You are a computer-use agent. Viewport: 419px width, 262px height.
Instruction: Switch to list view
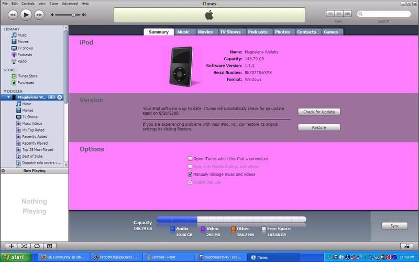click(330, 14)
